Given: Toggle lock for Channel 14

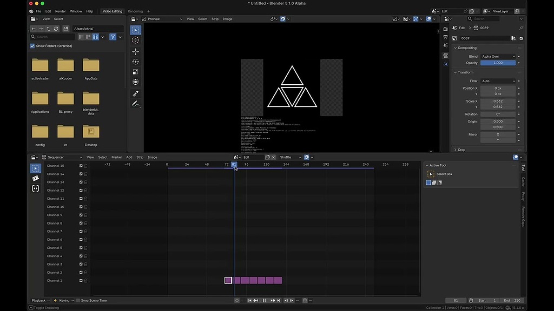Looking at the screenshot, I should [x=85, y=174].
